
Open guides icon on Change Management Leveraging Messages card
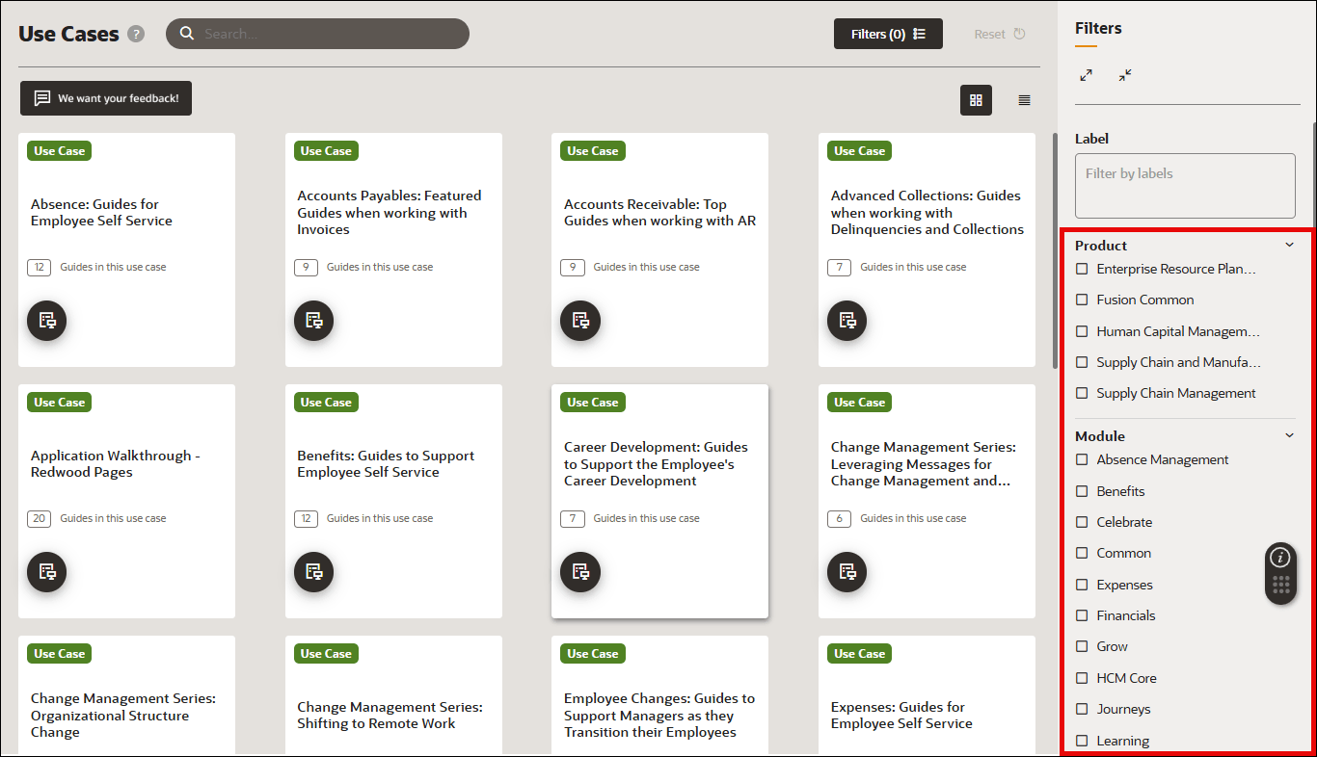click(x=847, y=572)
